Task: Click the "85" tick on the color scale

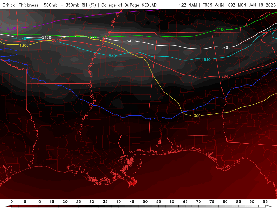Action: point(239,202)
